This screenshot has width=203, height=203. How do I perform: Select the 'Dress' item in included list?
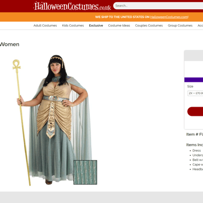click(x=197, y=150)
